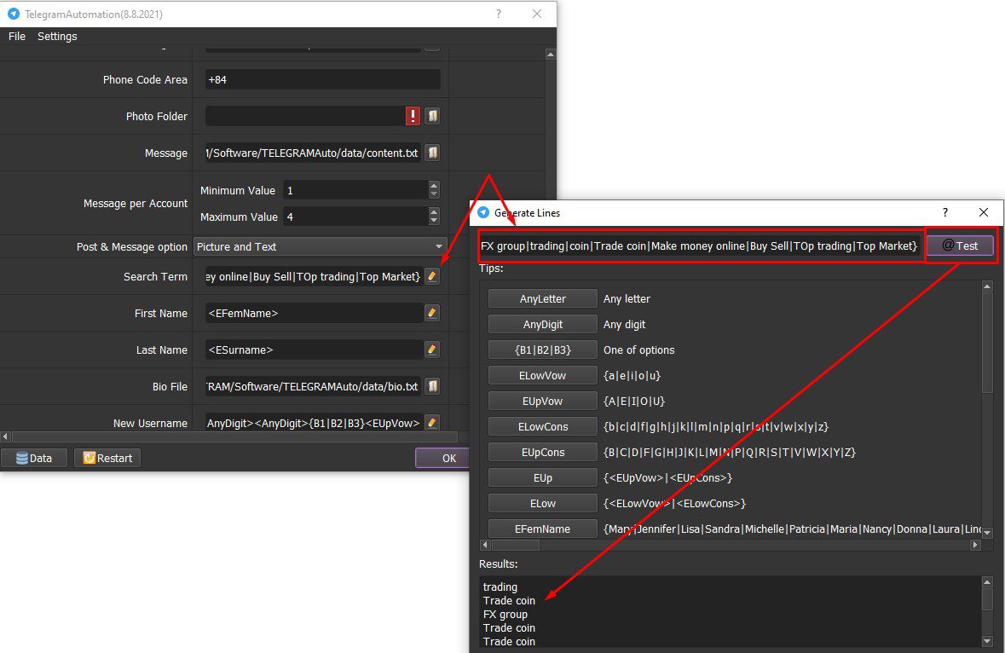This screenshot has width=1005, height=653.
Task: Click scroll down arrow in Results box
Action: pyautogui.click(x=987, y=641)
